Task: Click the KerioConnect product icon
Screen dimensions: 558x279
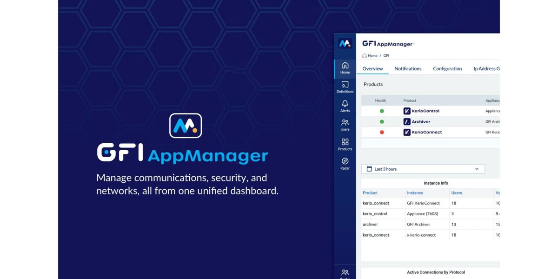Action: coord(407,133)
